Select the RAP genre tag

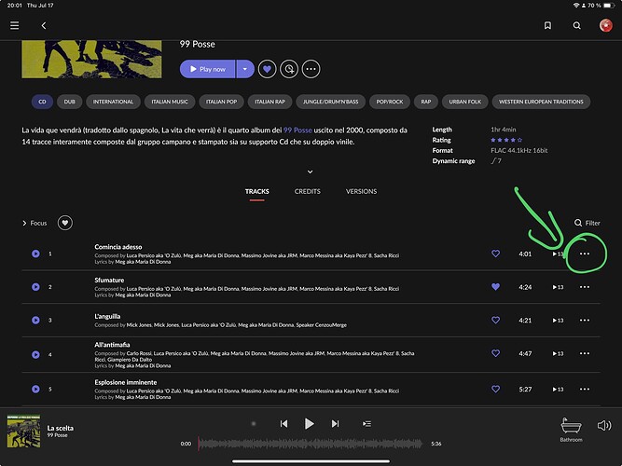(x=426, y=102)
